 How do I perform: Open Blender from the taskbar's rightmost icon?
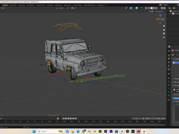144,131
